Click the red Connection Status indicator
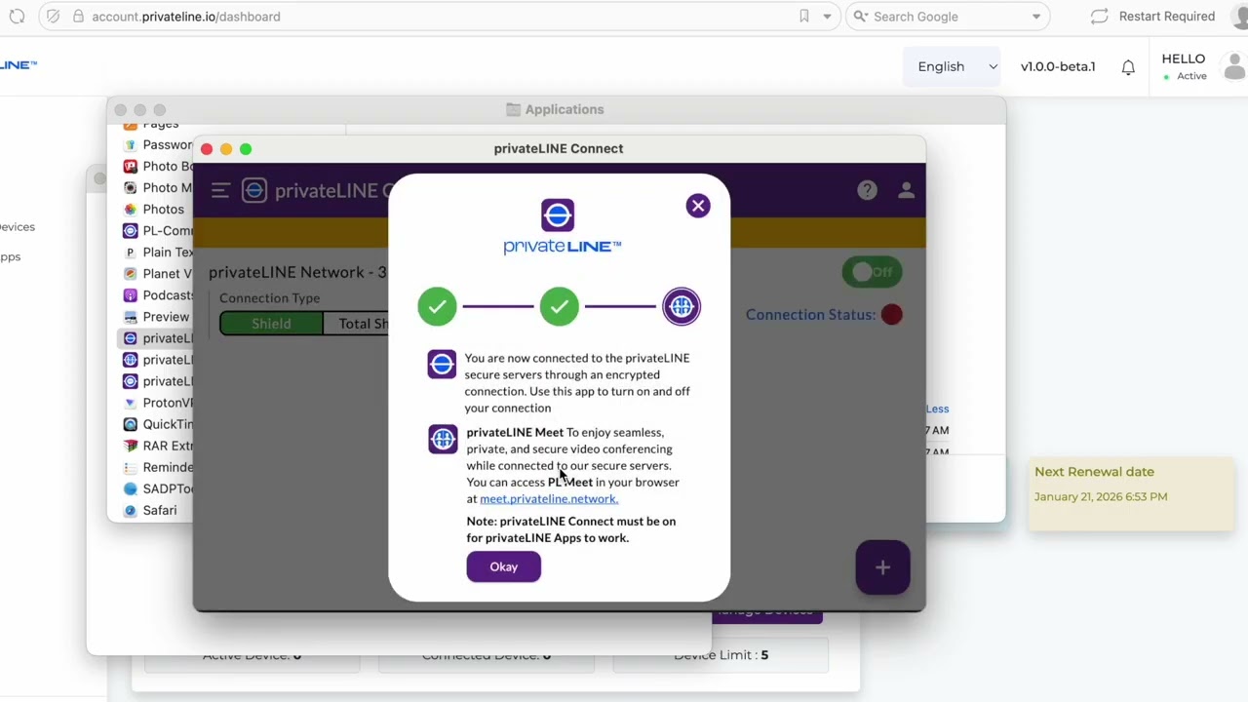This screenshot has height=702, width=1248. point(891,315)
